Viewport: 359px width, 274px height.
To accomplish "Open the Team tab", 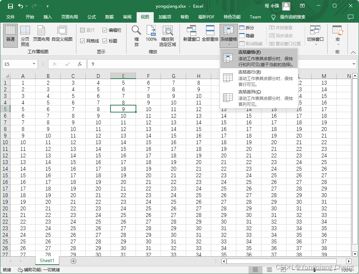I will pyautogui.click(x=255, y=17).
